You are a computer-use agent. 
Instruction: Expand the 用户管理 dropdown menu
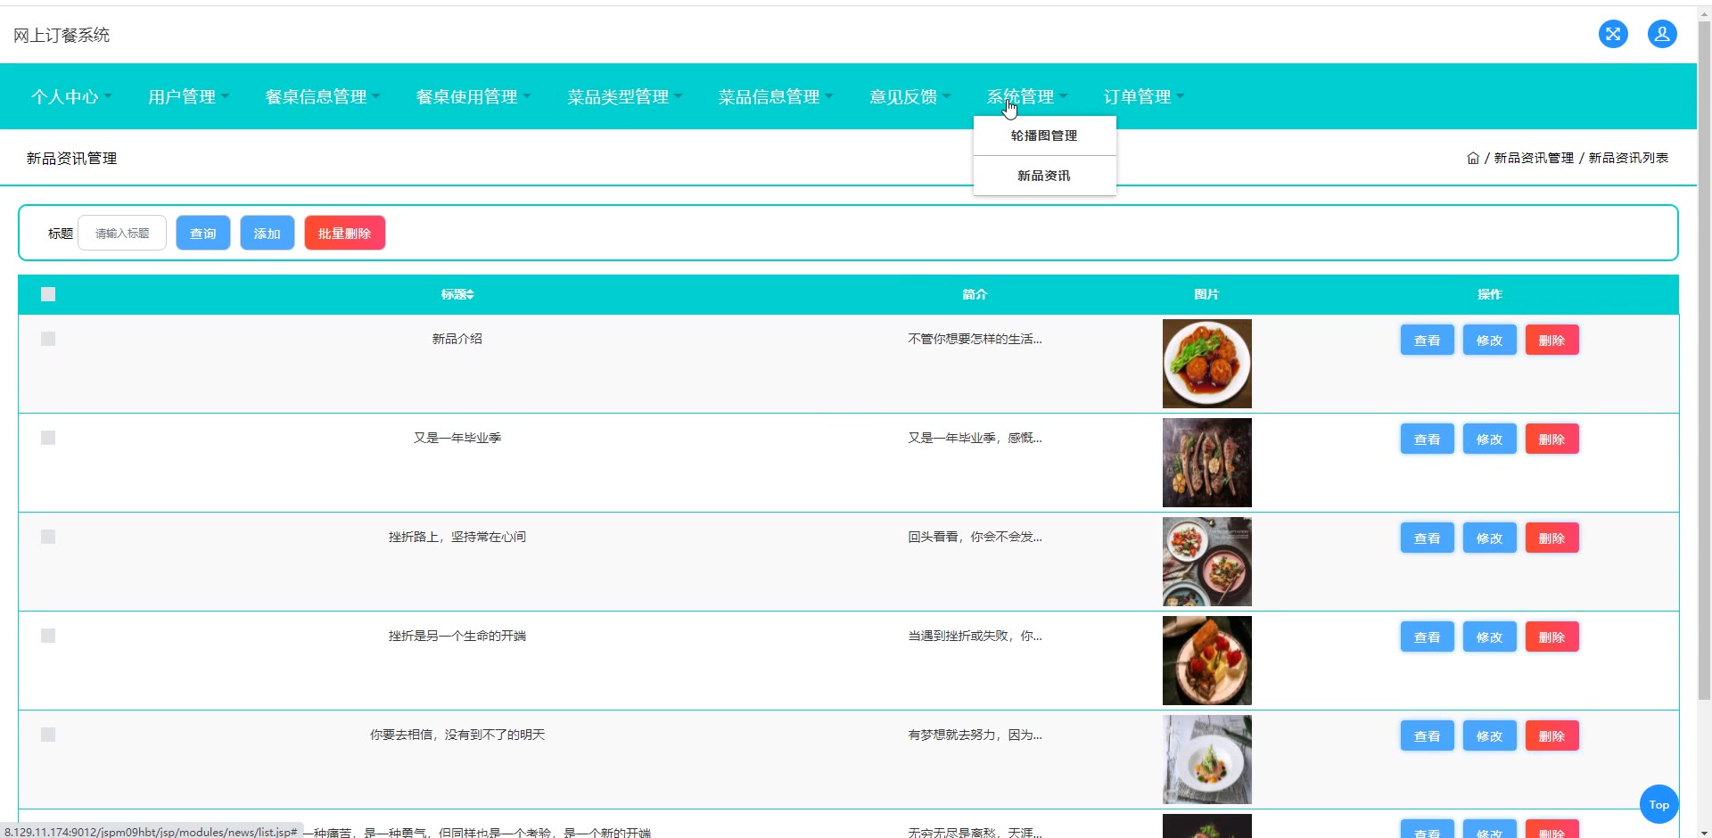pos(188,96)
